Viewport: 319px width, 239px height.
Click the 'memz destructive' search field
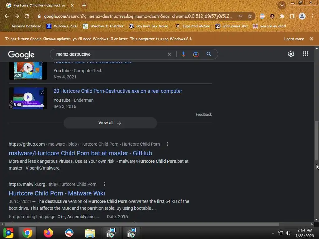pos(110,54)
